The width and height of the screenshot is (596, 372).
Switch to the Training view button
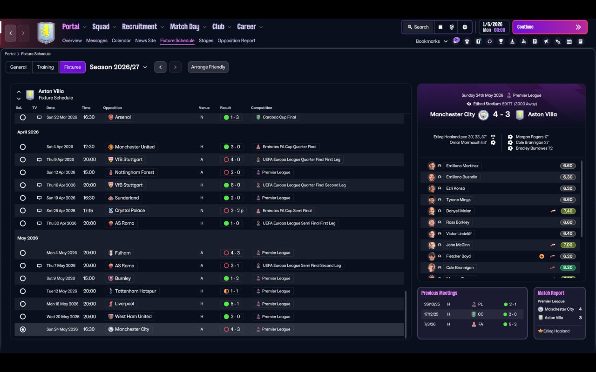click(x=45, y=67)
